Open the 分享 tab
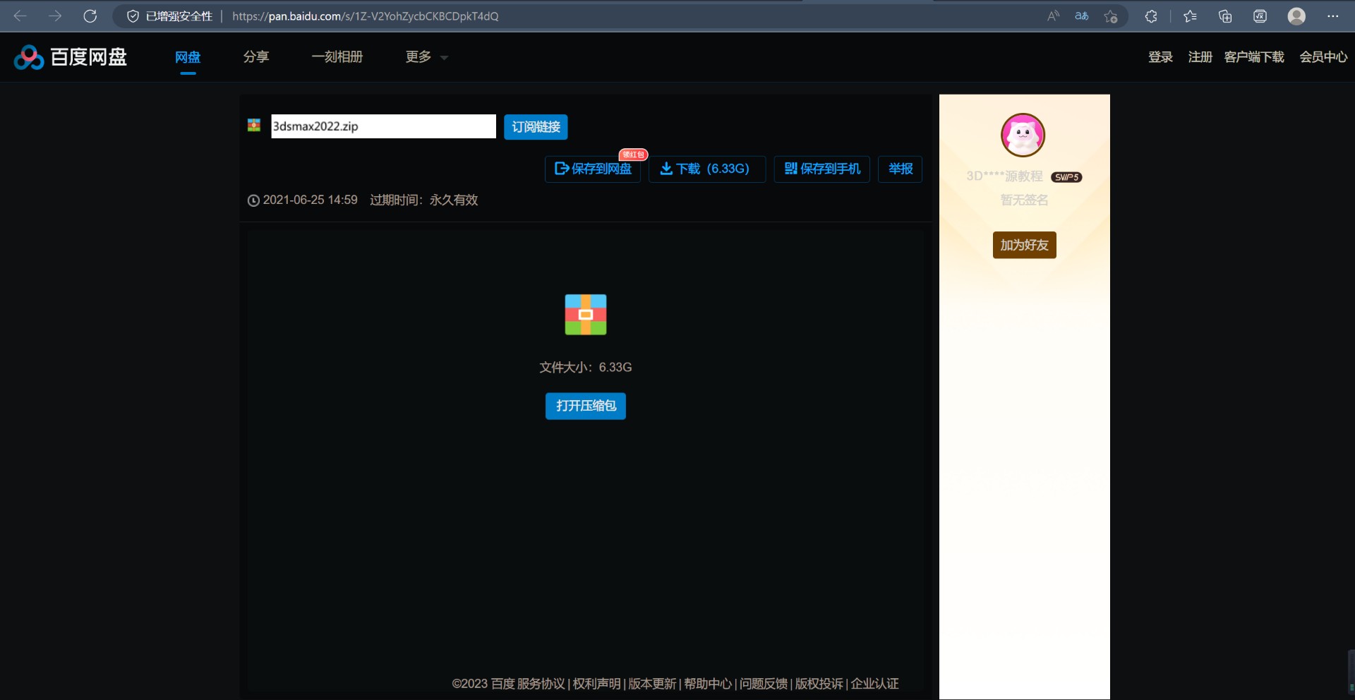1355x700 pixels. click(256, 56)
